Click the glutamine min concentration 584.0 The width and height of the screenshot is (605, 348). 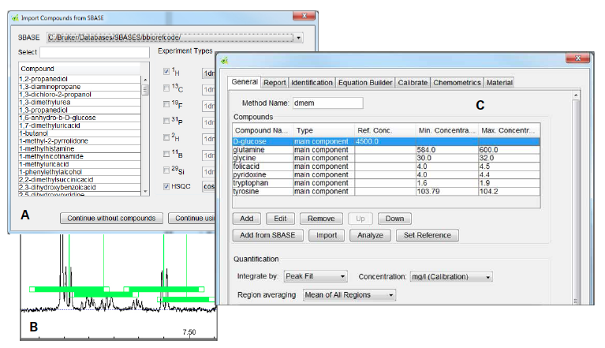coord(426,150)
